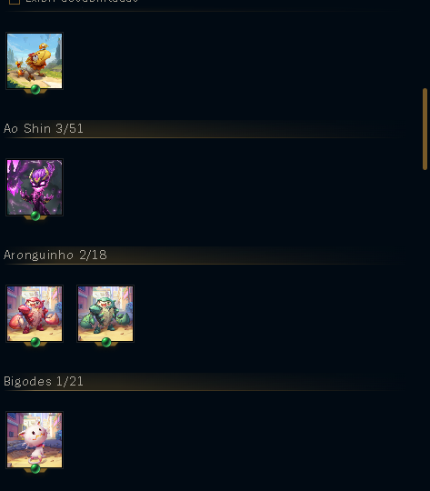Viewport: 430px width, 491px height.
Task: Click the green gem below the Ao Shin portrait
Action: (x=35, y=215)
